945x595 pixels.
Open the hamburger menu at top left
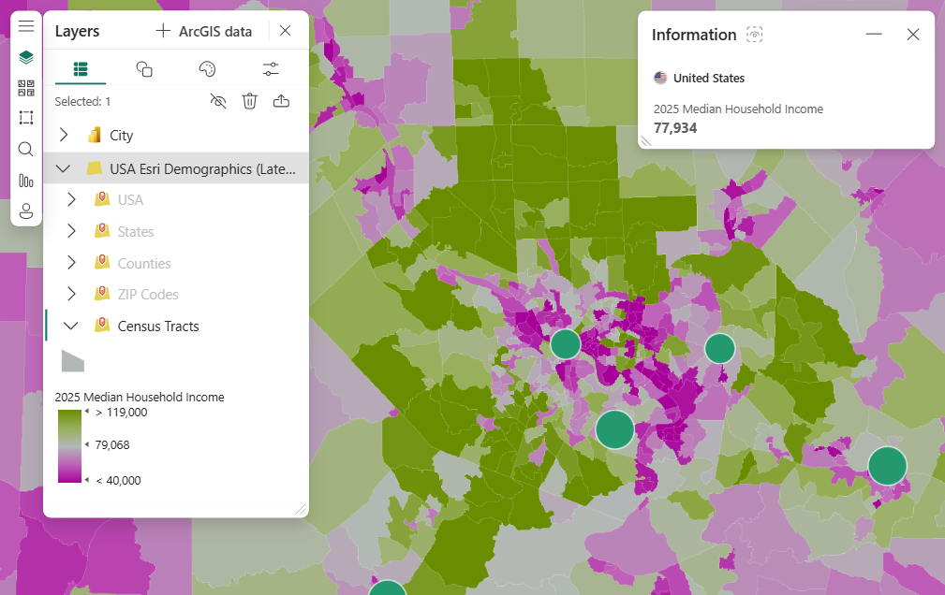25,25
